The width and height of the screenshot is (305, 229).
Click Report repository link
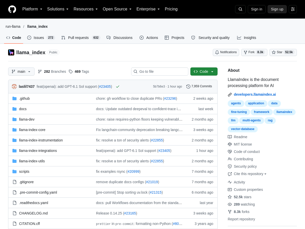[241, 219]
